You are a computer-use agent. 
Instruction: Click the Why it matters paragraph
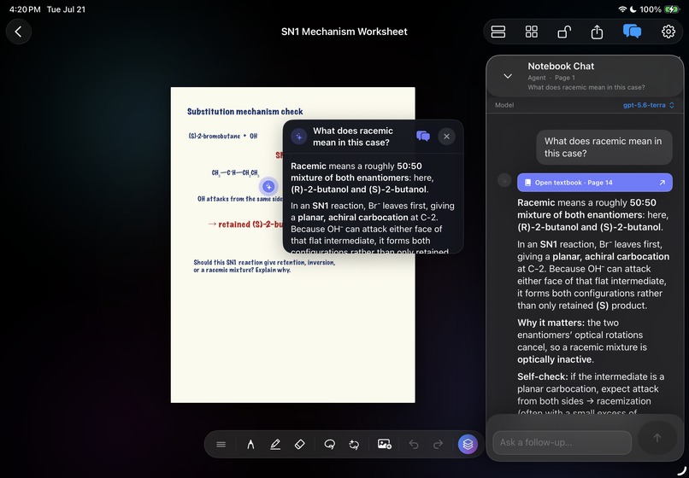[582, 341]
